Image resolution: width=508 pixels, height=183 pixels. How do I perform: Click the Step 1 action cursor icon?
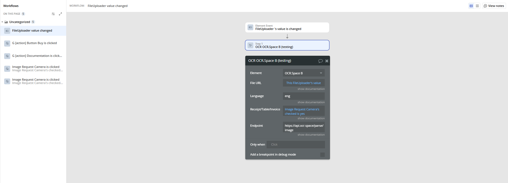250,45
